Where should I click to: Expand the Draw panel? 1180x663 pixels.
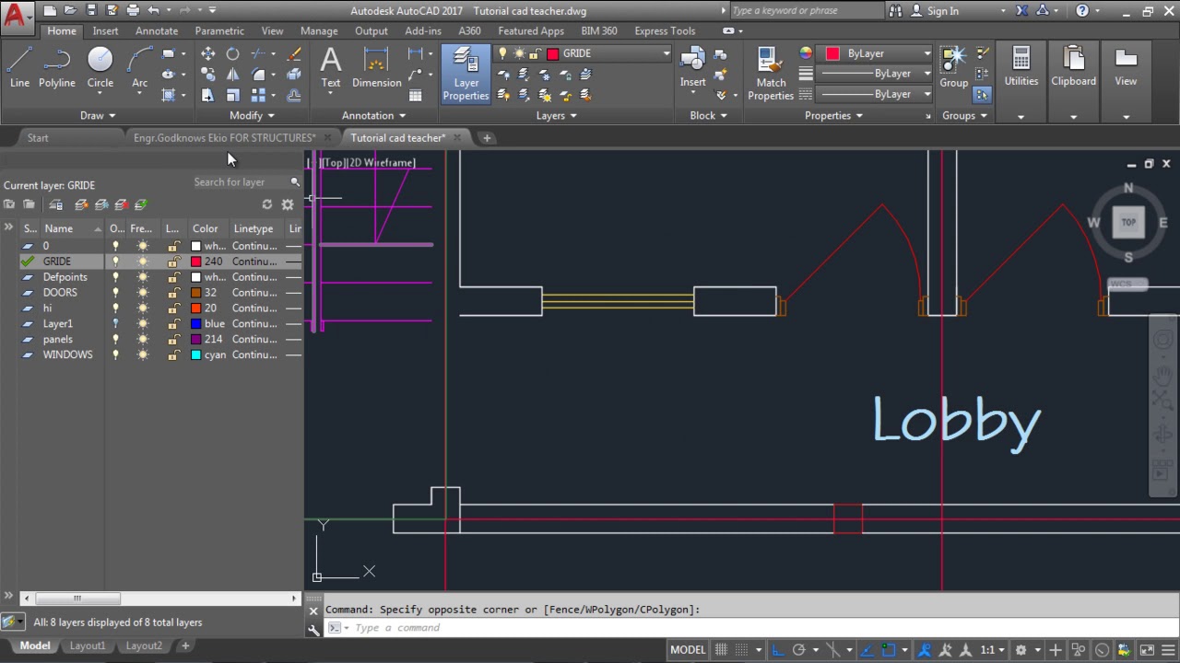[98, 116]
